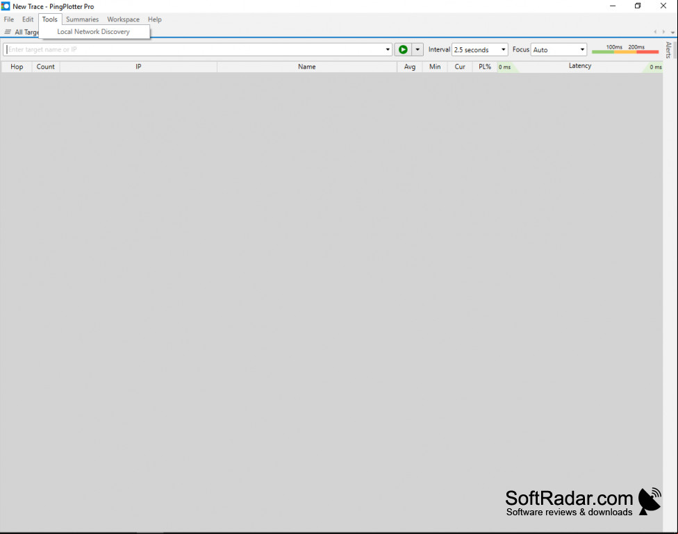
Task: Open the Summaries menu
Action: pyautogui.click(x=82, y=19)
